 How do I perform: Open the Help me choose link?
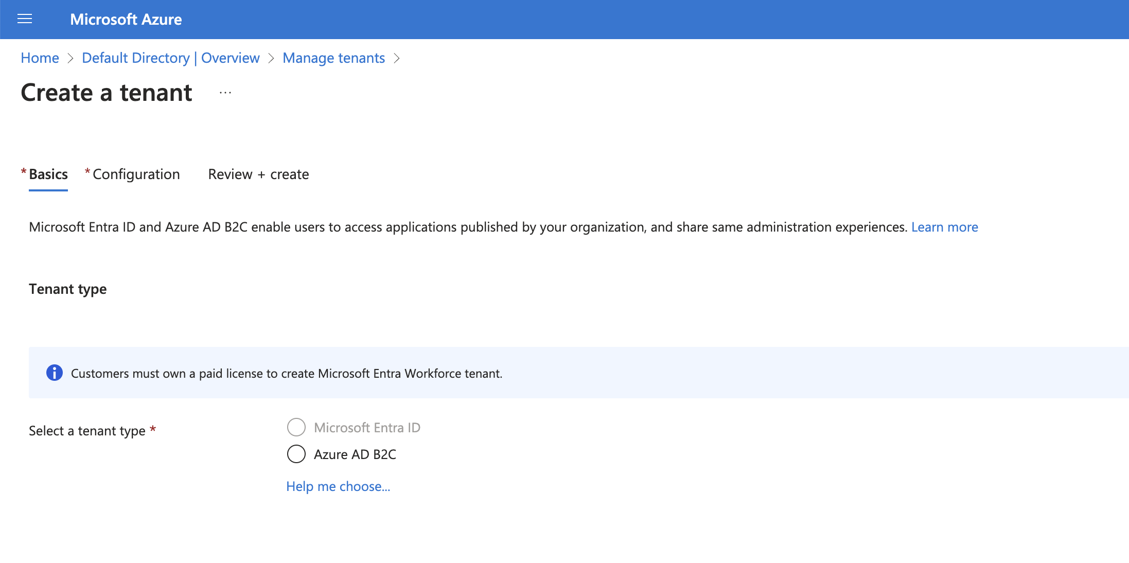point(338,486)
